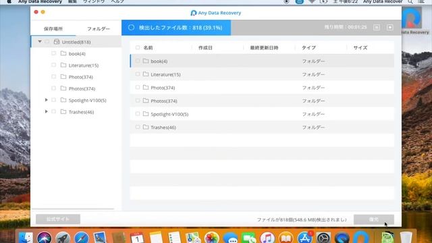The width and height of the screenshot is (432, 243).
Task: Open the ヘルプ menu
Action: tap(117, 2)
